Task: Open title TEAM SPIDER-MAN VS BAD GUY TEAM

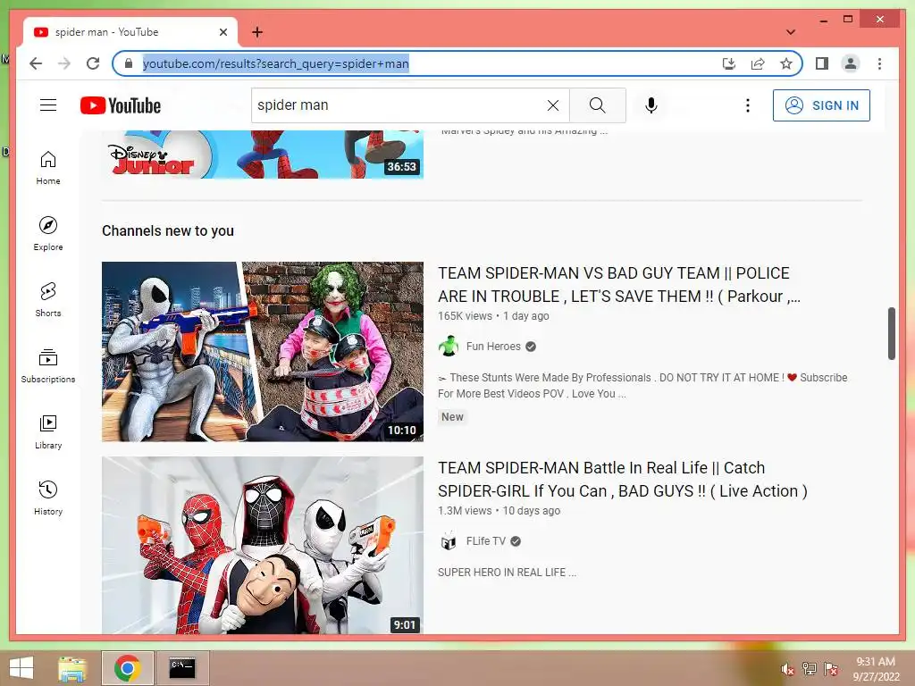Action: pyautogui.click(x=619, y=285)
